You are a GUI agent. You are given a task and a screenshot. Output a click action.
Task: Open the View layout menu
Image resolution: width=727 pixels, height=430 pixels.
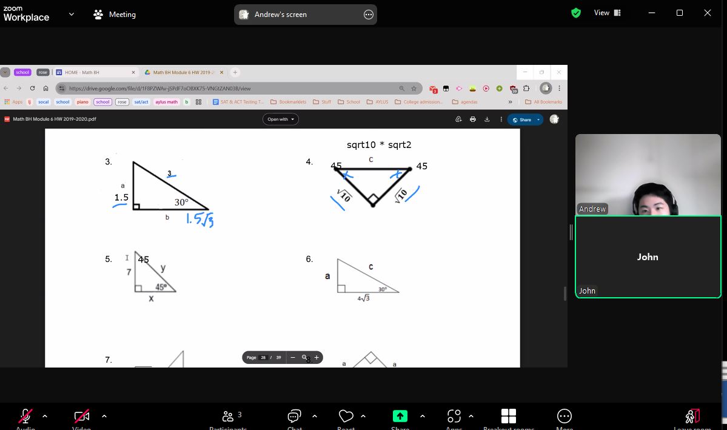607,13
